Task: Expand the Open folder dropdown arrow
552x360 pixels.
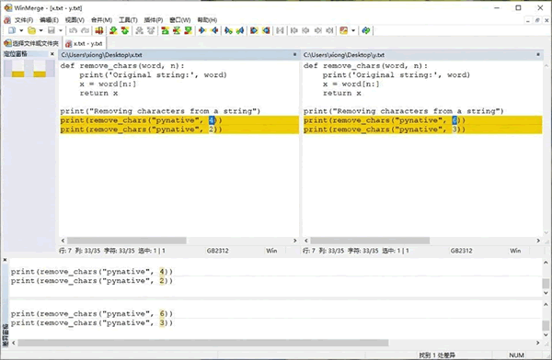Action: click(x=40, y=30)
